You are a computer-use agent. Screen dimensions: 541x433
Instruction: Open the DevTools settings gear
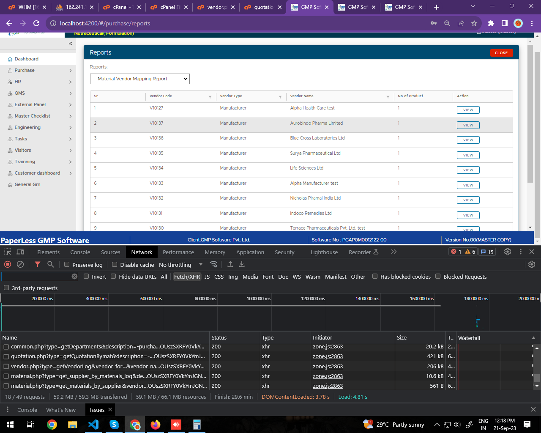click(508, 252)
